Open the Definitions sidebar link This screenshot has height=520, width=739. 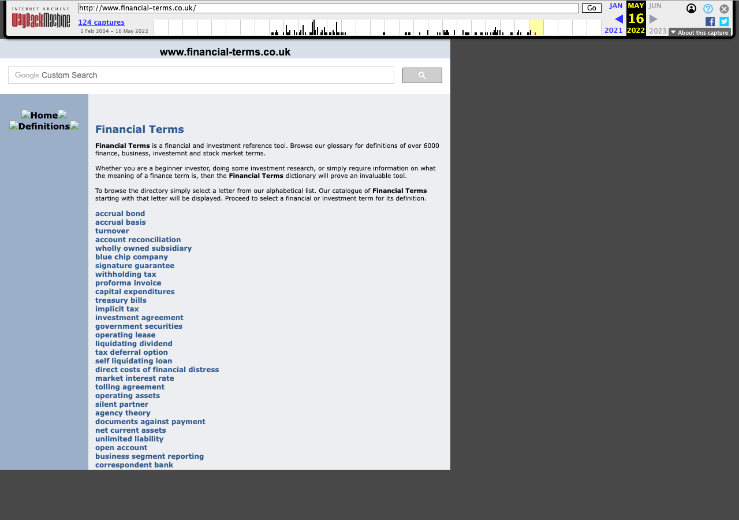tap(44, 125)
